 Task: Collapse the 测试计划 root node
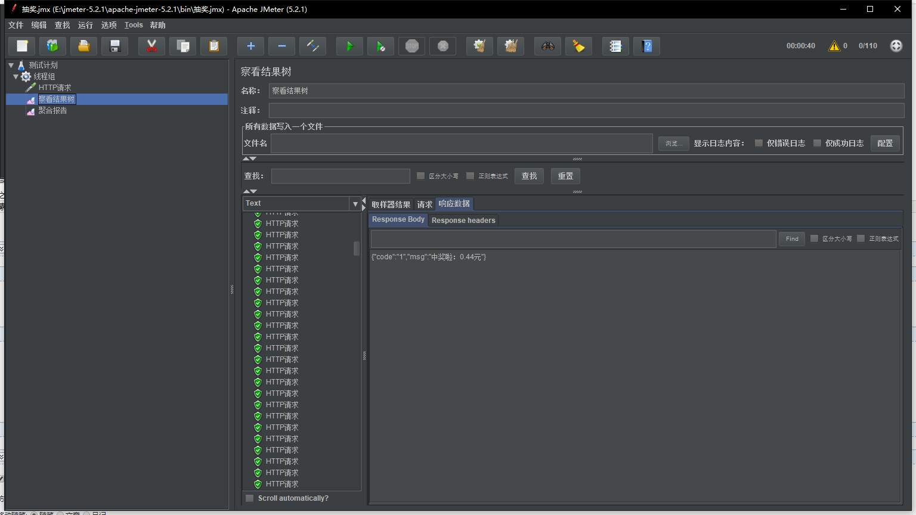(11, 65)
